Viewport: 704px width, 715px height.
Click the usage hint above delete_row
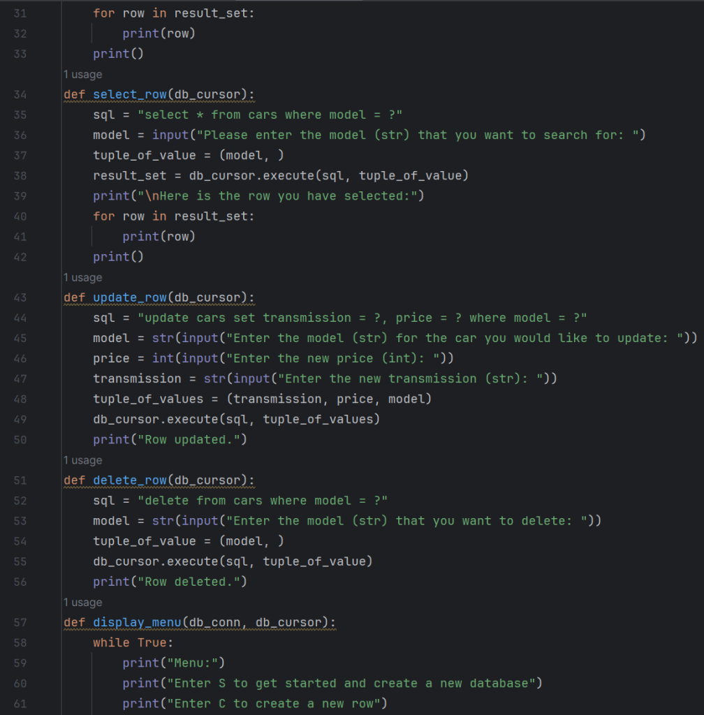pos(82,460)
